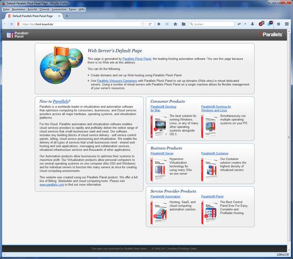Open the history dropdown left of back button
293x259 pixels.
click(5, 24)
